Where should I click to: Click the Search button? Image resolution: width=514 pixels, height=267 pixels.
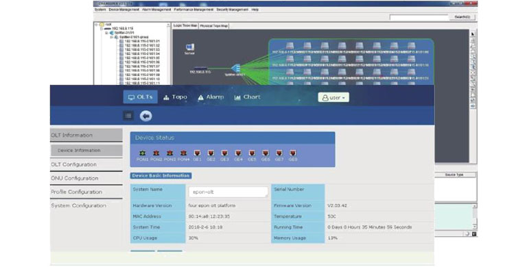(x=463, y=17)
